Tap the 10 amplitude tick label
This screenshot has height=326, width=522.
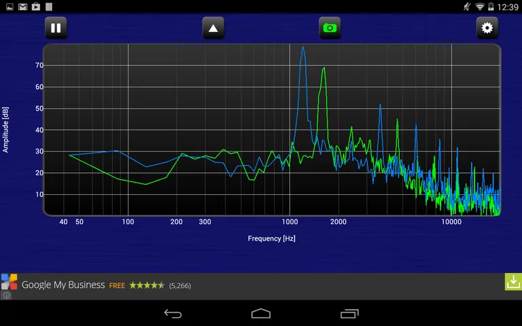pyautogui.click(x=39, y=195)
